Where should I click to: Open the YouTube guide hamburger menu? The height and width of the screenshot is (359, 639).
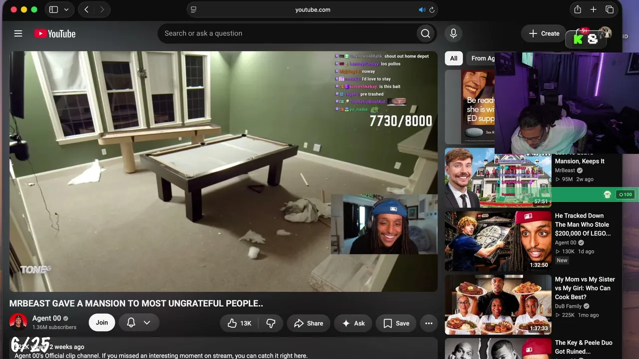coord(18,33)
